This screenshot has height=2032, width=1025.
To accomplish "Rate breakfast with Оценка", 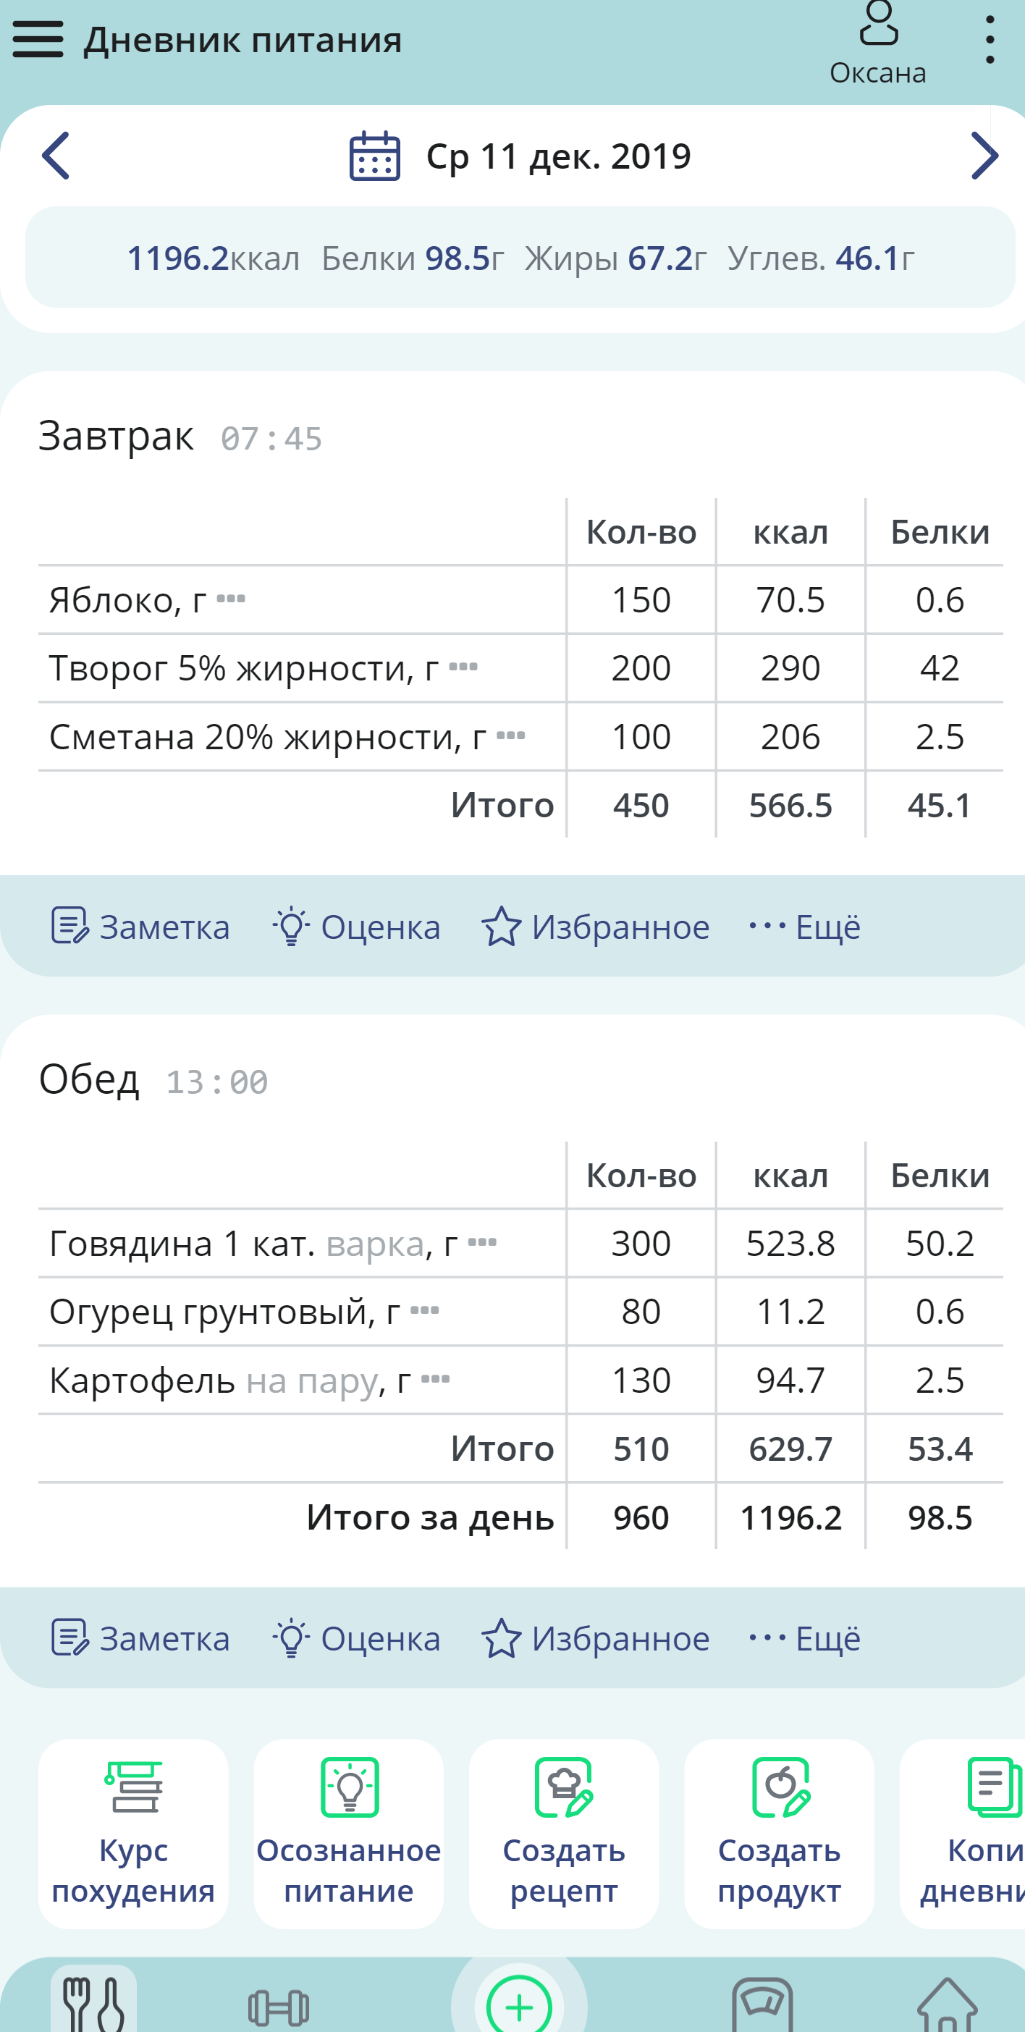I will 357,927.
